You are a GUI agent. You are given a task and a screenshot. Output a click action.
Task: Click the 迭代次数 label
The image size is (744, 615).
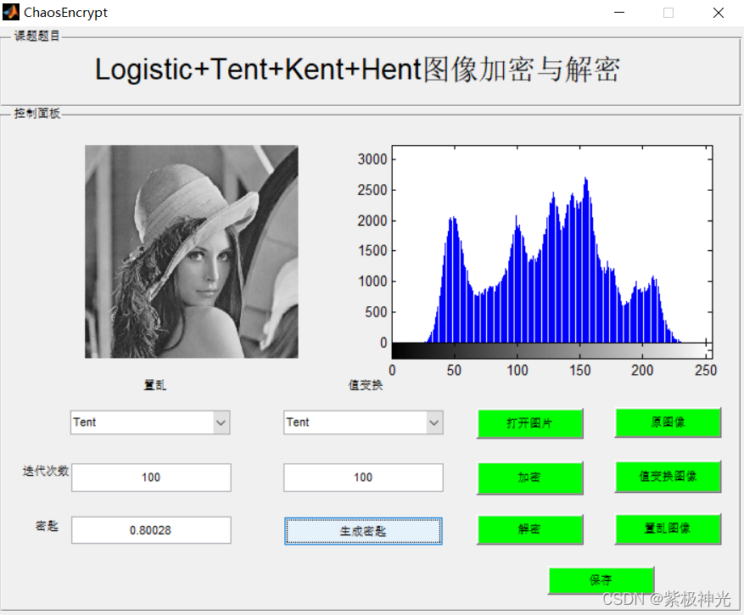(x=46, y=471)
